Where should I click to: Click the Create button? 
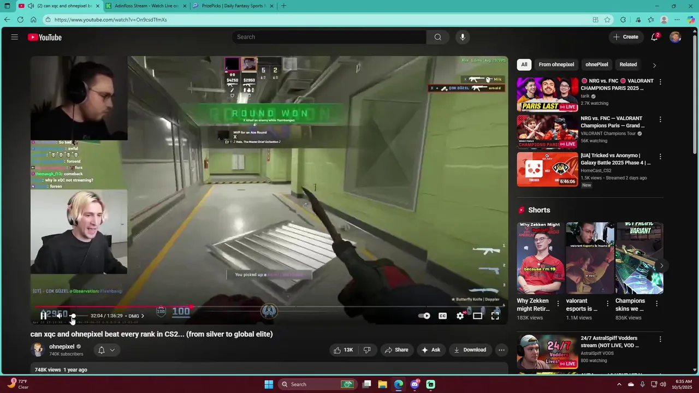[x=626, y=37]
